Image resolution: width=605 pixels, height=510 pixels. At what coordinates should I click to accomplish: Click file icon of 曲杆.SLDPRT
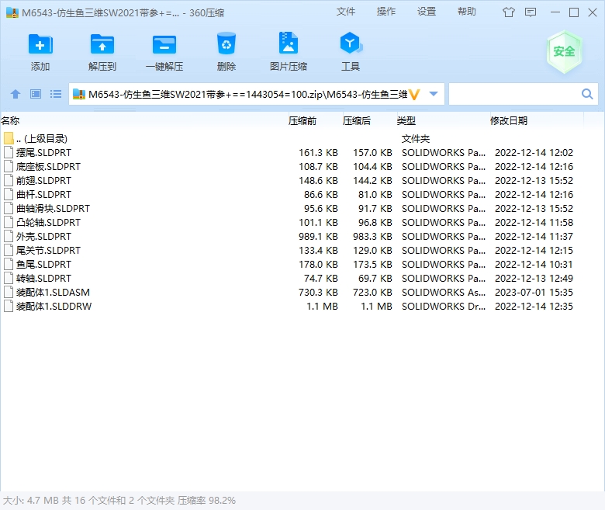tap(9, 194)
